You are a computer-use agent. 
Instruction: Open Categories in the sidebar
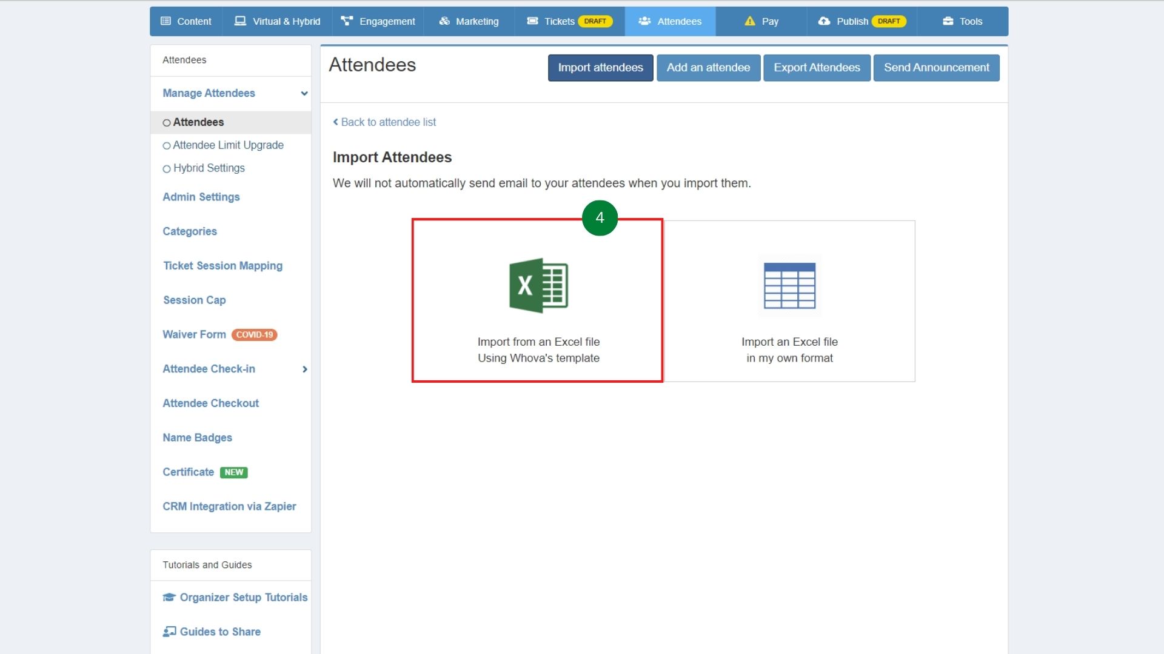(x=190, y=231)
